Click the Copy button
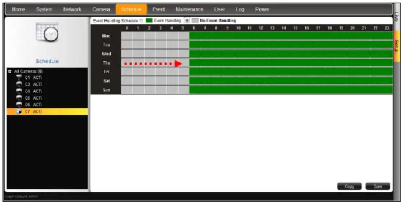401x202 pixels. tap(349, 186)
